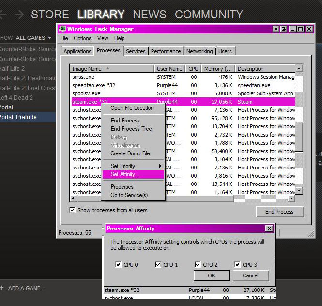This screenshot has width=322, height=306.
Task: Maximize the Windows Task Manager window
Action: [x=300, y=29]
